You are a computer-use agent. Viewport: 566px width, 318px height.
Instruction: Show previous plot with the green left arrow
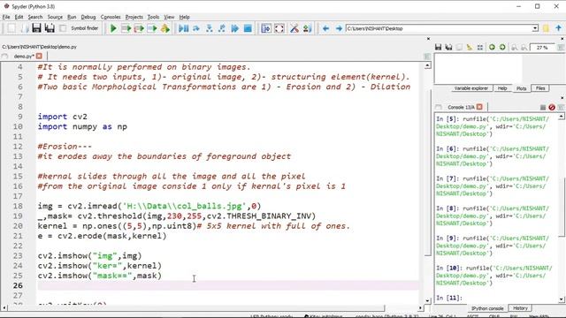click(492, 47)
